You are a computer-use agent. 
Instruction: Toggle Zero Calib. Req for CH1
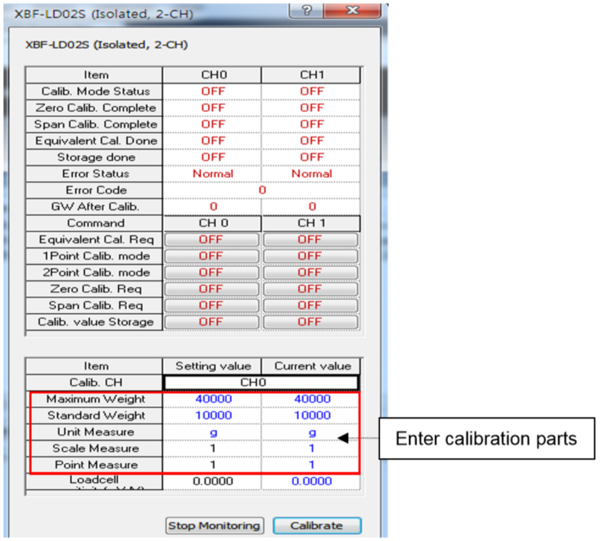[311, 288]
